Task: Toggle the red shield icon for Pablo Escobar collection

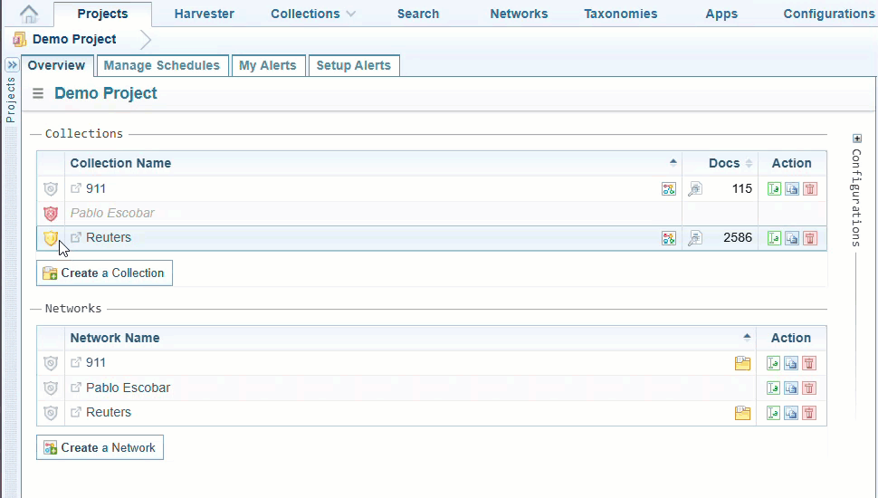Action: click(x=51, y=214)
